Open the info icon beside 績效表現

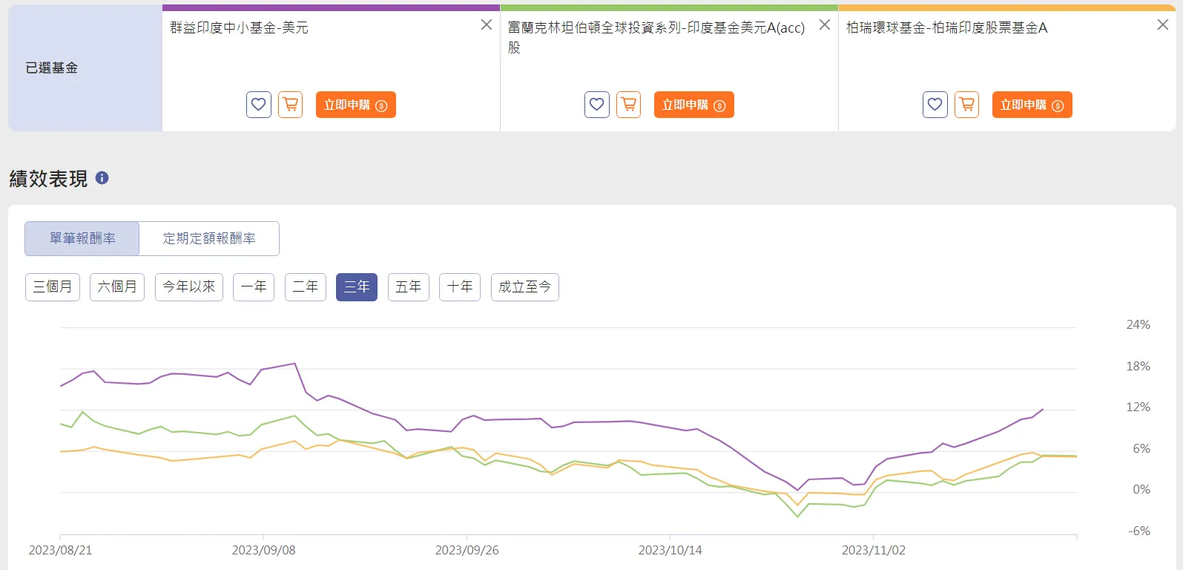point(102,178)
